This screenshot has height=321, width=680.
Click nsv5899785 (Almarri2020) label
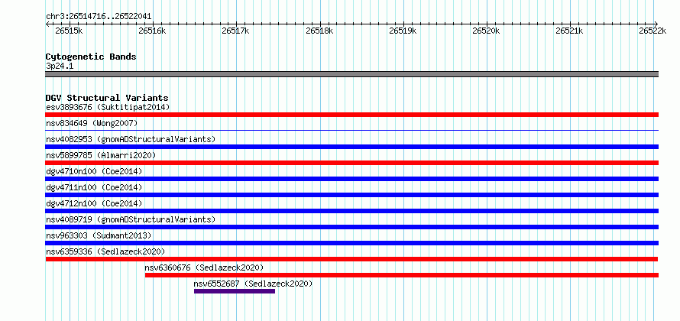101,155
